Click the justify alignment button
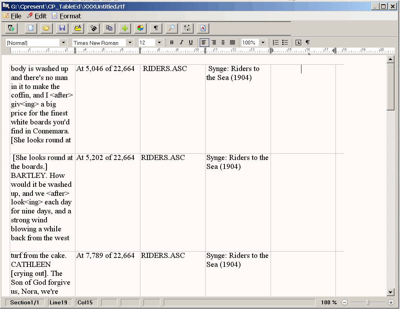The width and height of the screenshot is (400, 309). [232, 43]
